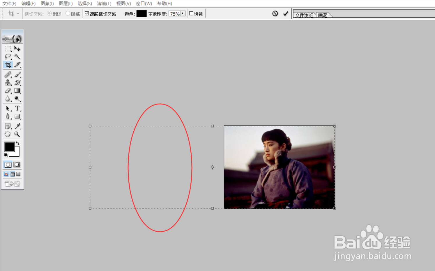
Task: Select the Magic Wand tool
Action: click(17, 56)
